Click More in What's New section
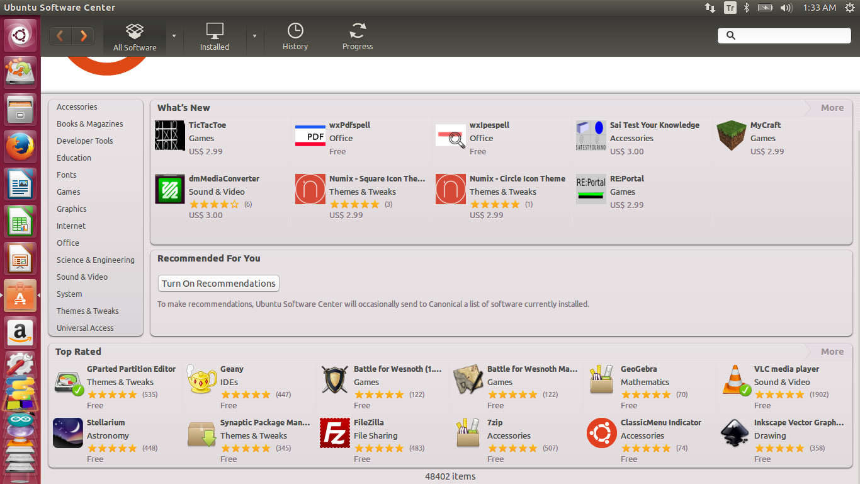 pos(832,108)
